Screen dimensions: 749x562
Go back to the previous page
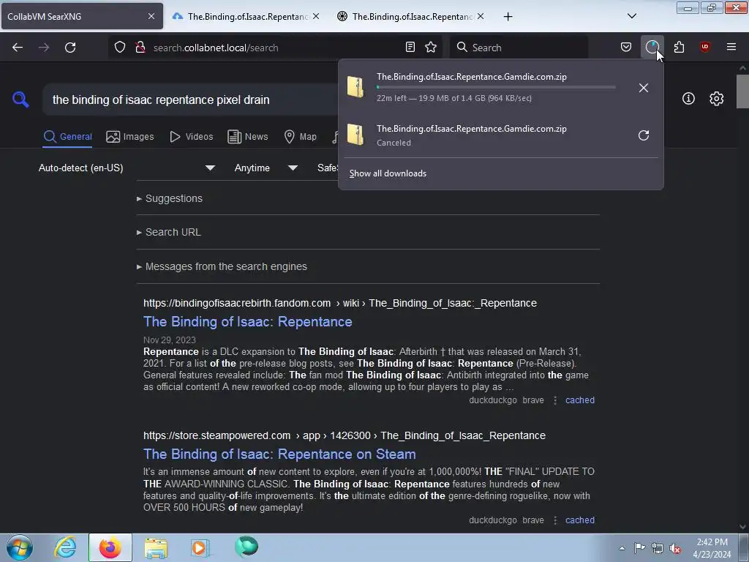[x=18, y=48]
